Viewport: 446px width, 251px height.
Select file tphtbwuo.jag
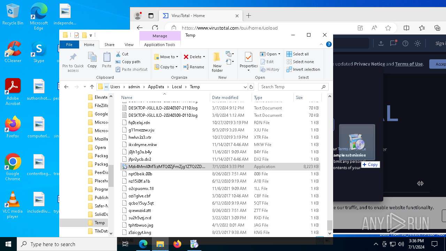coord(220,225)
